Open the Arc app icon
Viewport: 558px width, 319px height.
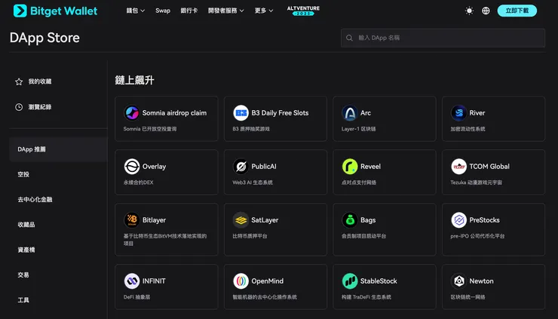350,113
